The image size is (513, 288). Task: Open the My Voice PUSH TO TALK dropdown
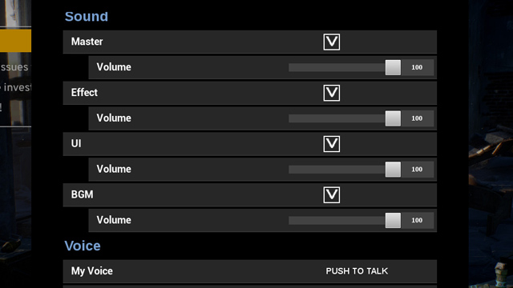(x=357, y=271)
